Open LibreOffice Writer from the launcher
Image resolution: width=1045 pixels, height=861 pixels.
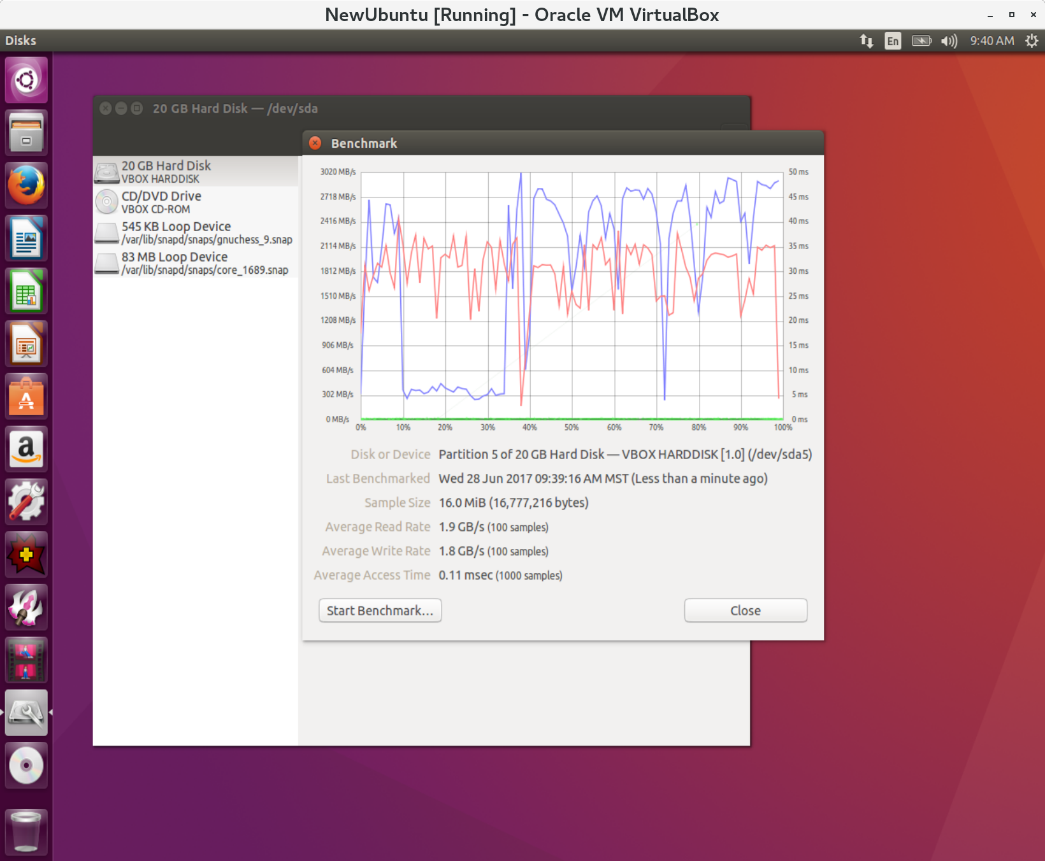(26, 239)
